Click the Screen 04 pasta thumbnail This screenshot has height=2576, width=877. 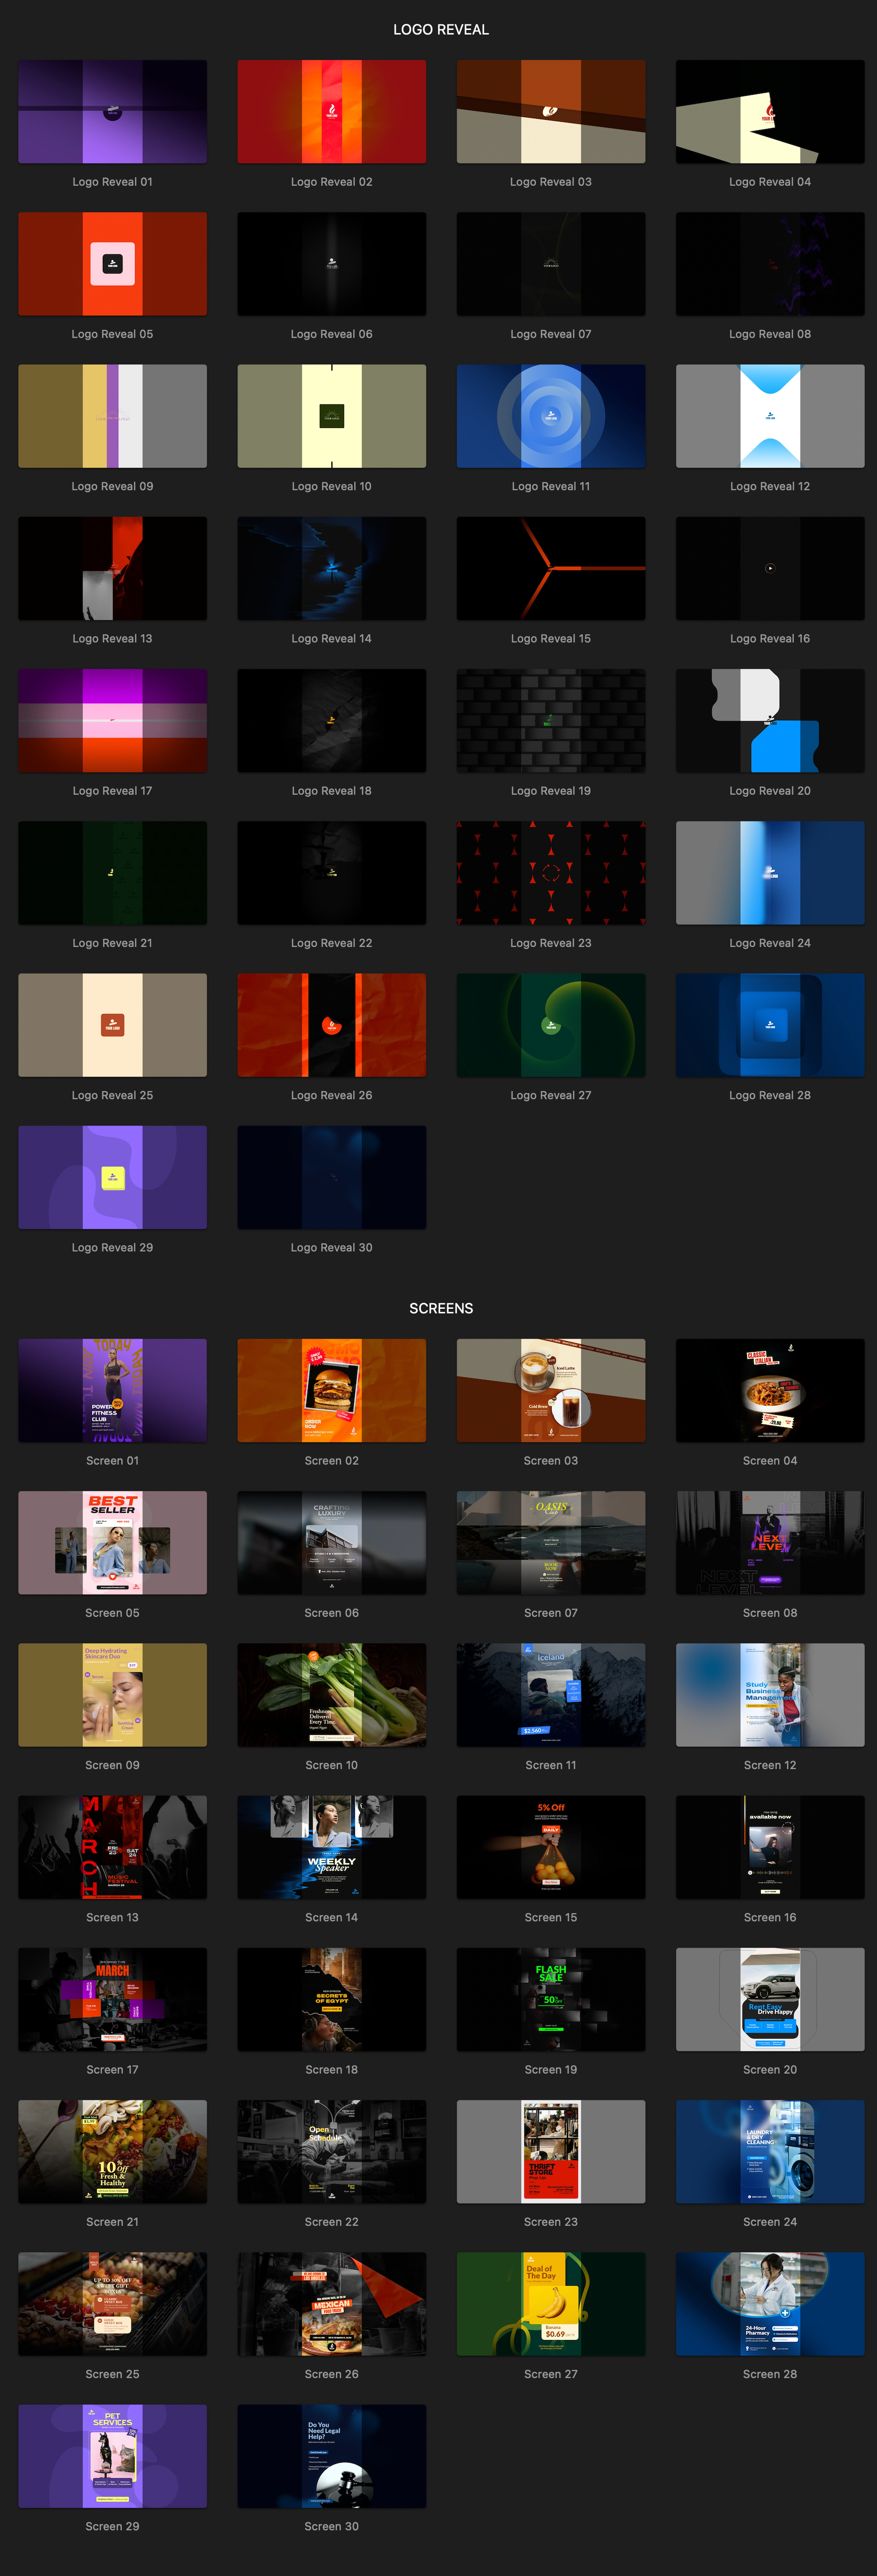click(x=770, y=1390)
